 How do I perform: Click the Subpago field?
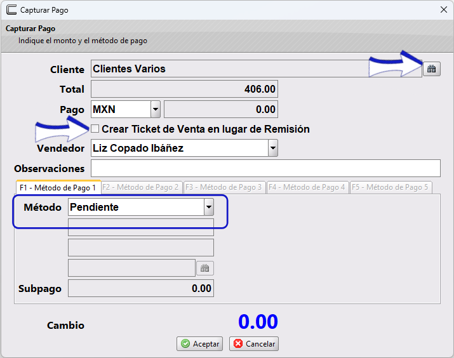(x=141, y=288)
